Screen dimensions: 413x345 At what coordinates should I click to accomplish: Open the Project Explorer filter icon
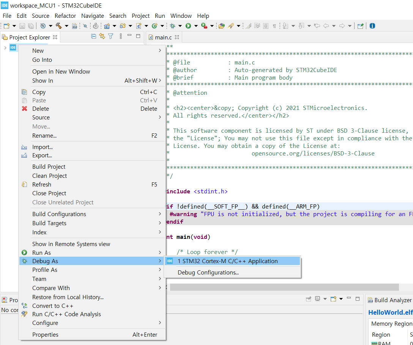click(111, 36)
